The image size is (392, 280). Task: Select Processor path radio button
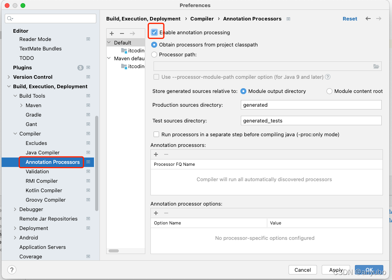point(154,55)
